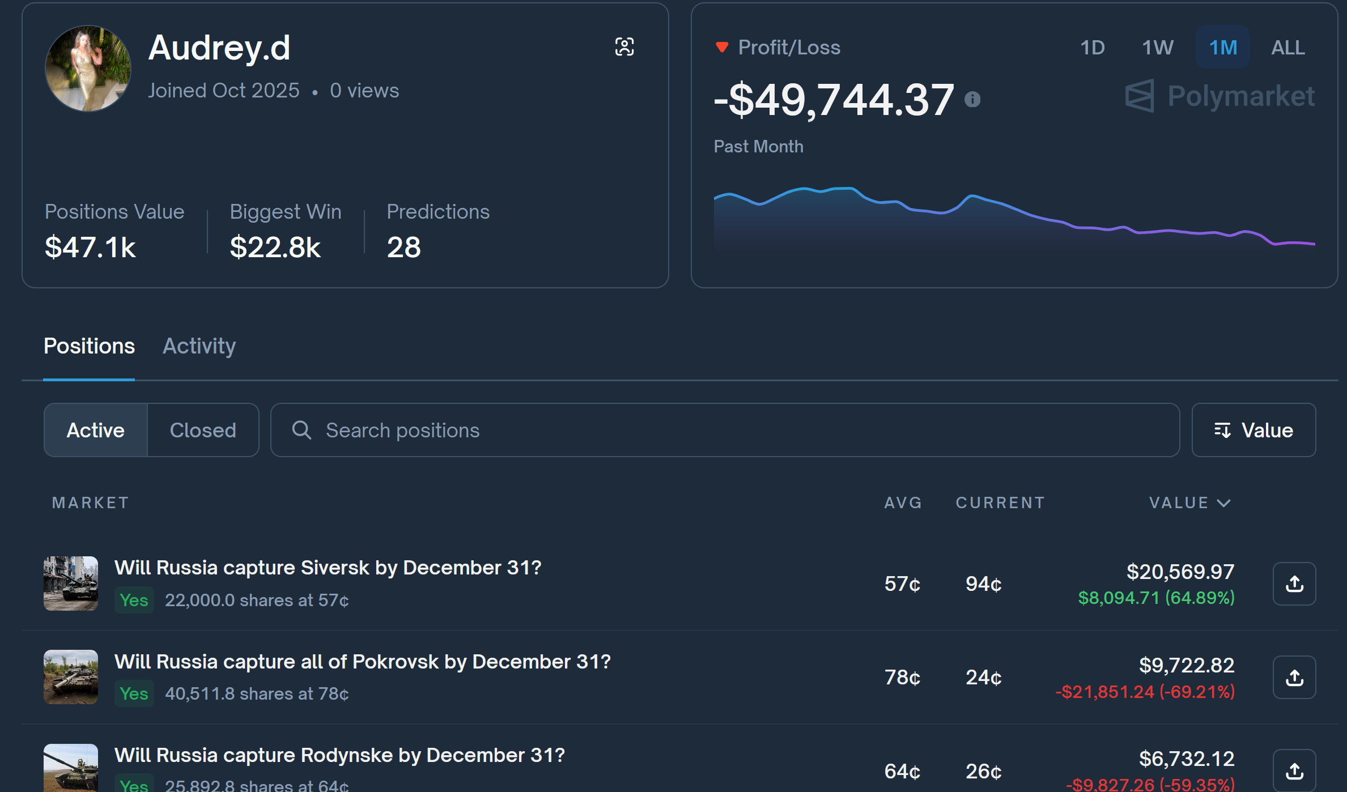Sort by VALUE column header chevron
Image resolution: width=1347 pixels, height=792 pixels.
tap(1224, 503)
